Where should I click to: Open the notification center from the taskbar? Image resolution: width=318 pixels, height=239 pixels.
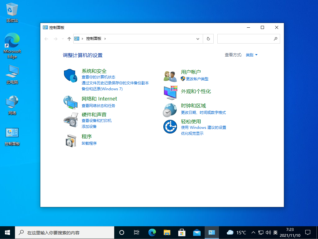coord(308,232)
